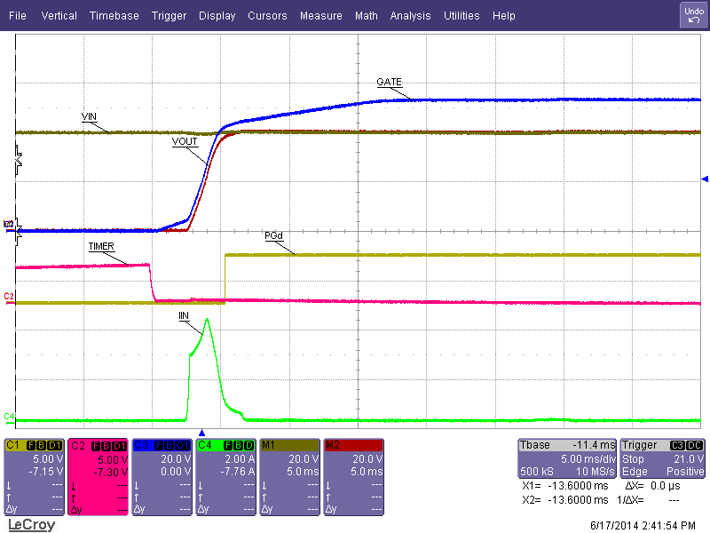
Task: Open the Analysis menu
Action: 410,16
